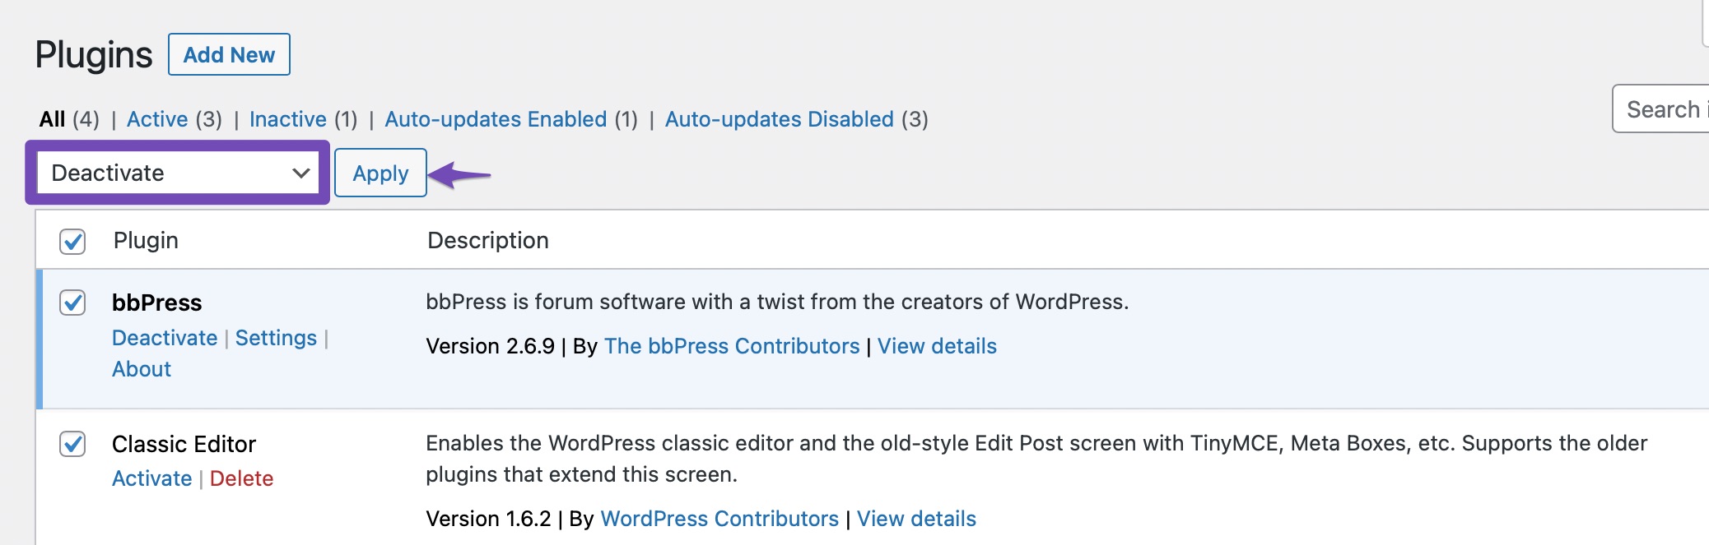Activate the Classic Editor plugin
Screen dimensions: 1709x545
(x=151, y=478)
